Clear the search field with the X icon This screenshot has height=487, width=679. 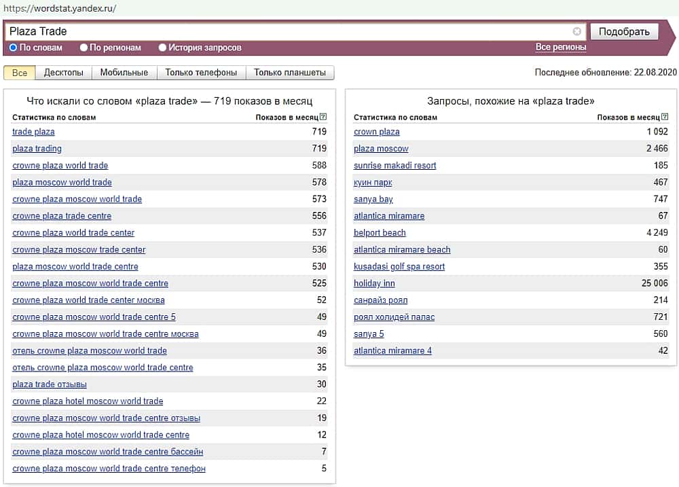(577, 31)
